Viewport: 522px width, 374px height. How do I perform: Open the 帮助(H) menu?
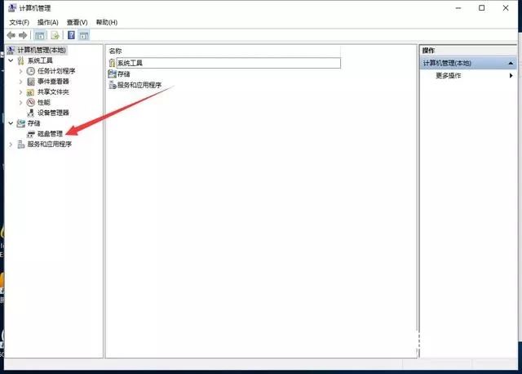(107, 22)
